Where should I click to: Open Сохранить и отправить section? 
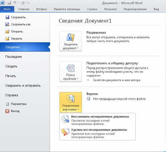coord(23,86)
